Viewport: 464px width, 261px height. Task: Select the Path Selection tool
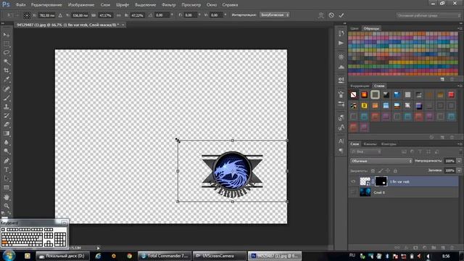point(7,178)
